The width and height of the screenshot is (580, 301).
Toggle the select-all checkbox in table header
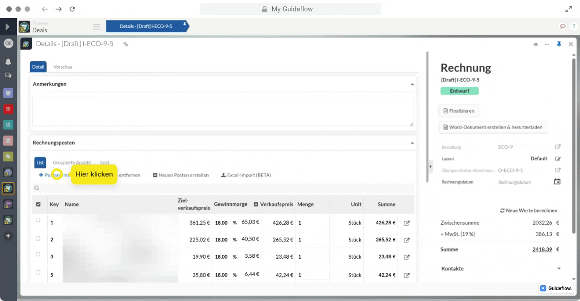[38, 204]
